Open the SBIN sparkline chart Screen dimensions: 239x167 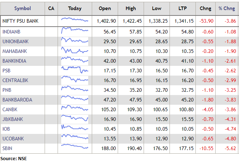[75, 148]
